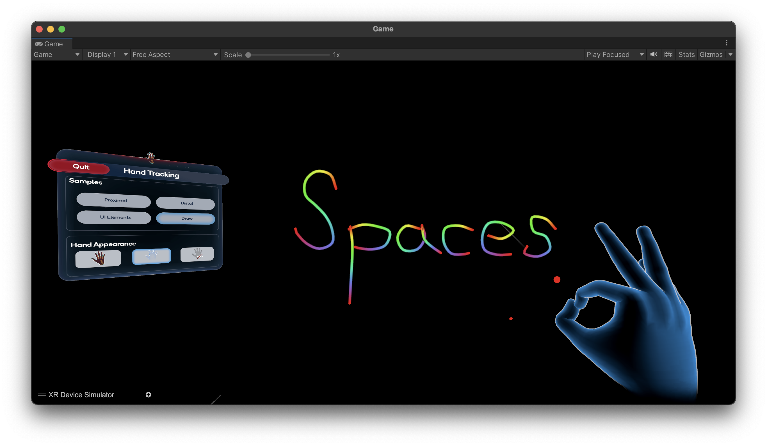Click the keyboard shortcuts grid icon
Viewport: 767px width, 446px height.
tap(668, 54)
